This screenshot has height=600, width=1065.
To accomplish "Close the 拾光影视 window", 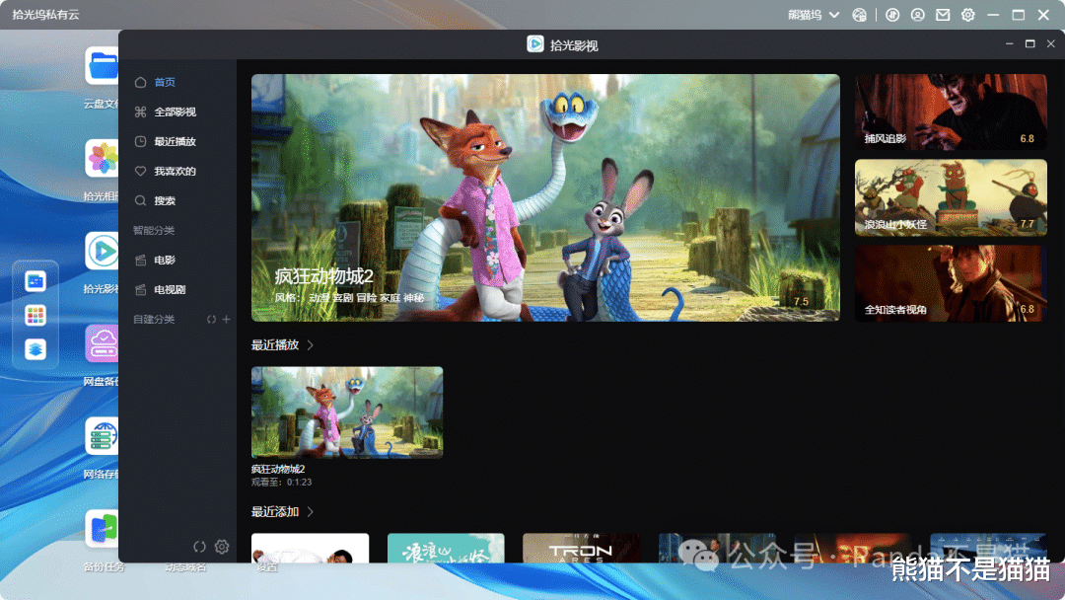I will tap(1051, 44).
